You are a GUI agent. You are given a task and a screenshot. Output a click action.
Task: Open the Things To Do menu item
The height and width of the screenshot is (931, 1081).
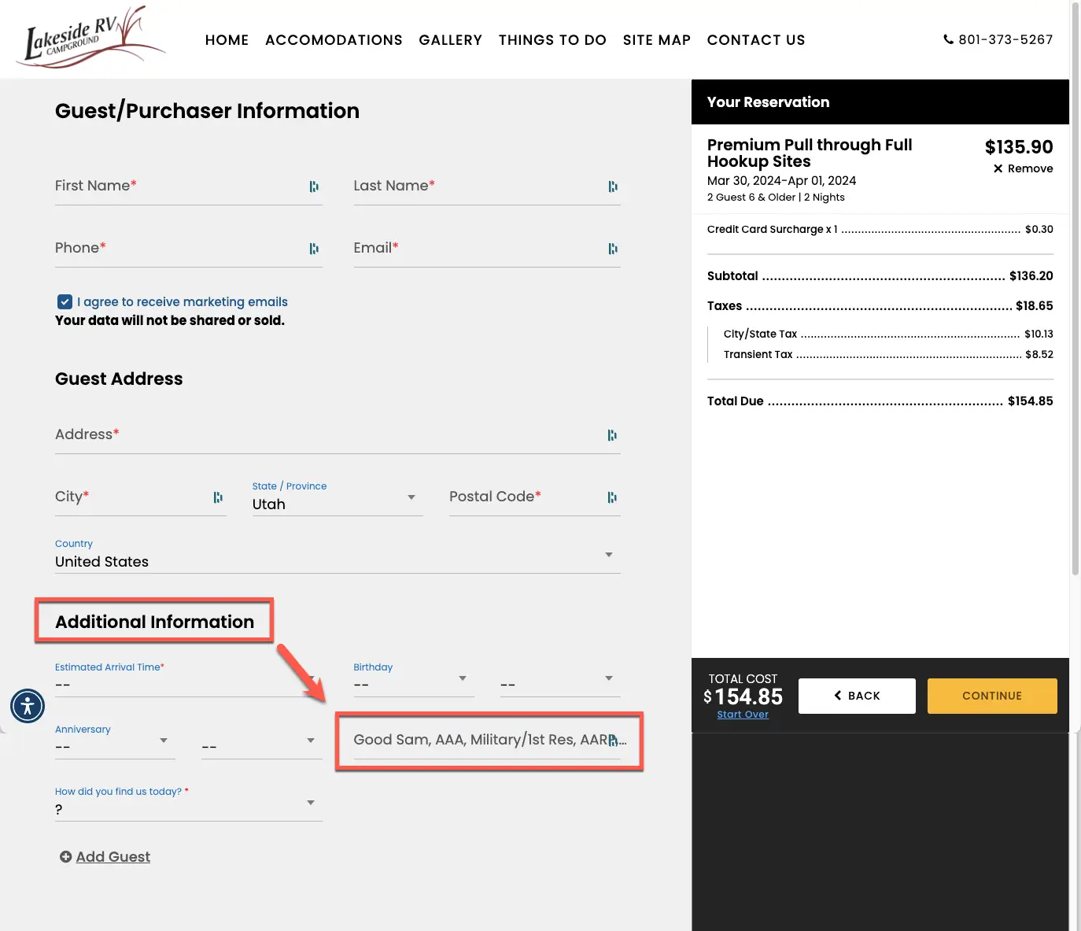(x=552, y=40)
